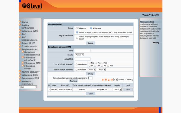This screenshot has height=113, width=181.
Task: Click the bullet icon beside Przekierowanie
Action: (x=20, y=46)
